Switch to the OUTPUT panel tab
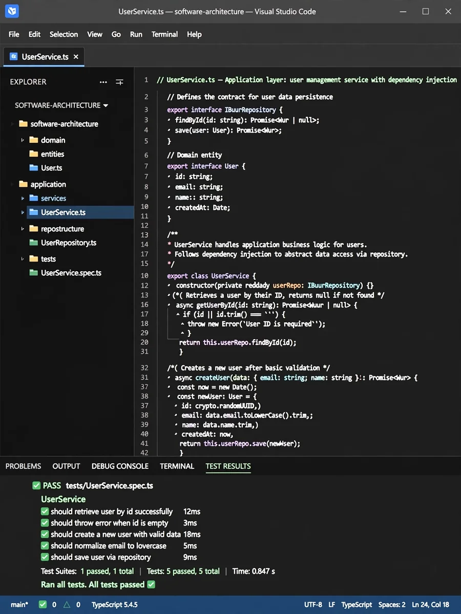 click(x=67, y=466)
